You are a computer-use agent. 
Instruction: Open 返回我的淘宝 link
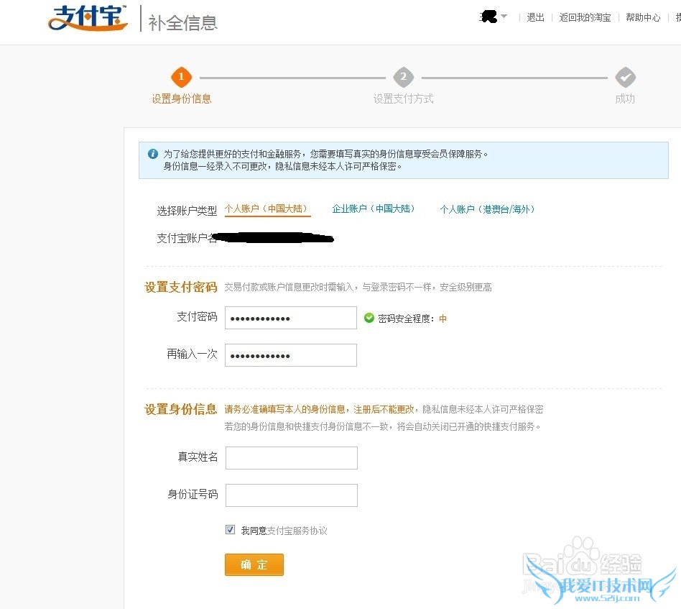[585, 17]
